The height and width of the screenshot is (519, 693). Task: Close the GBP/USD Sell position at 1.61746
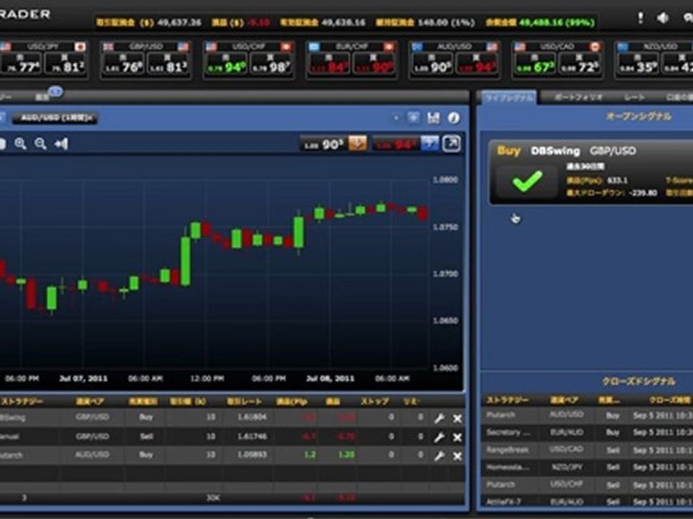(x=458, y=437)
